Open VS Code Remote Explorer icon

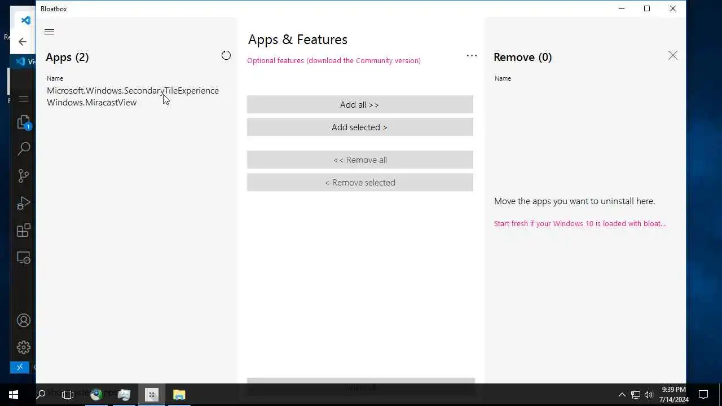tap(24, 258)
